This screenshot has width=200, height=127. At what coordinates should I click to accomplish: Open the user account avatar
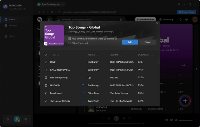pyautogui.click(x=17, y=119)
